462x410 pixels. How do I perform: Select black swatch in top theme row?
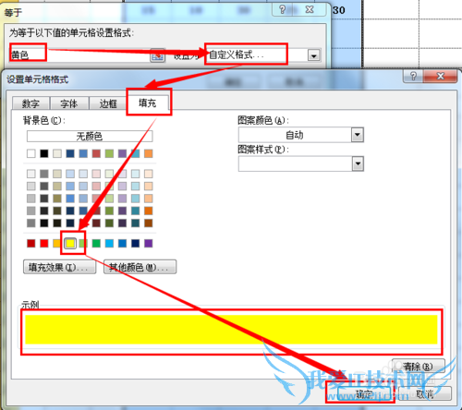click(44, 153)
